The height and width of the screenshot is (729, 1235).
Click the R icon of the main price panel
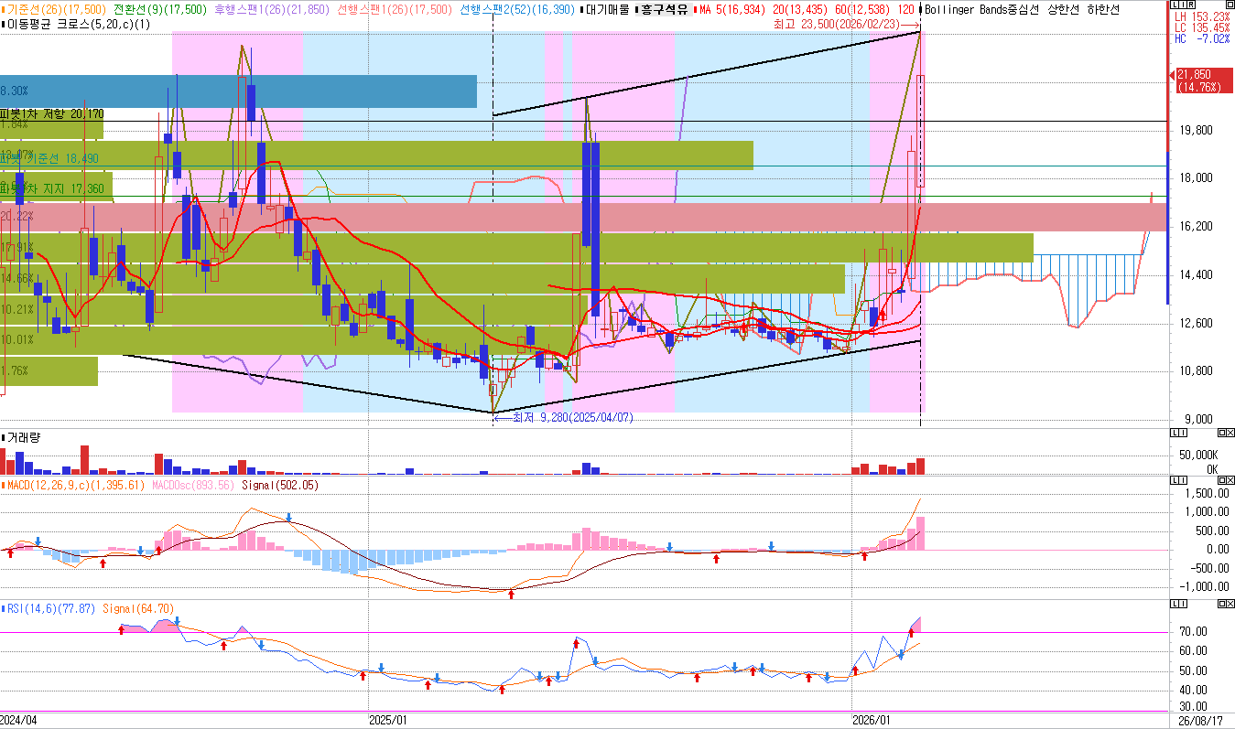click(x=1191, y=5)
